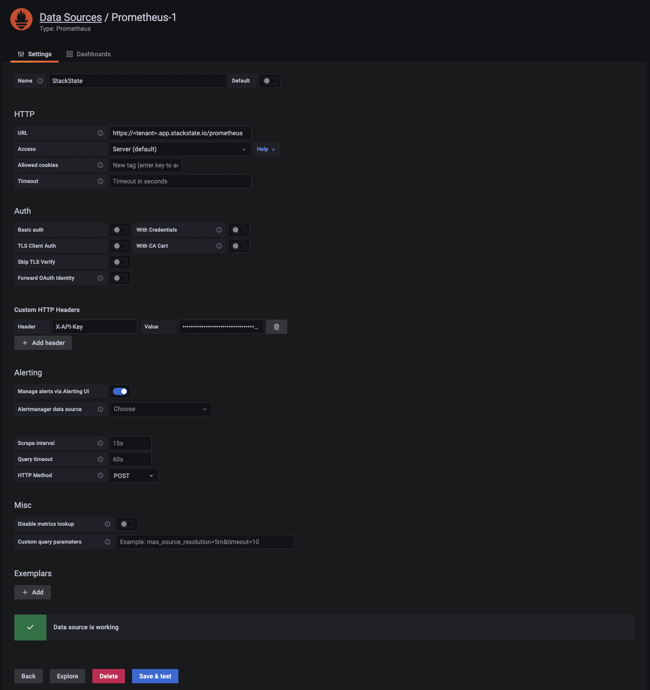Click the trash icon to remove X-API-Key header
The height and width of the screenshot is (690, 650).
click(276, 326)
